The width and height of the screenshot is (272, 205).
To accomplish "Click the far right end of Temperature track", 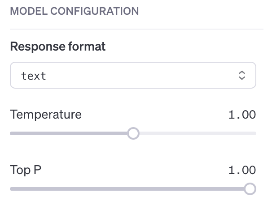I will (254, 133).
